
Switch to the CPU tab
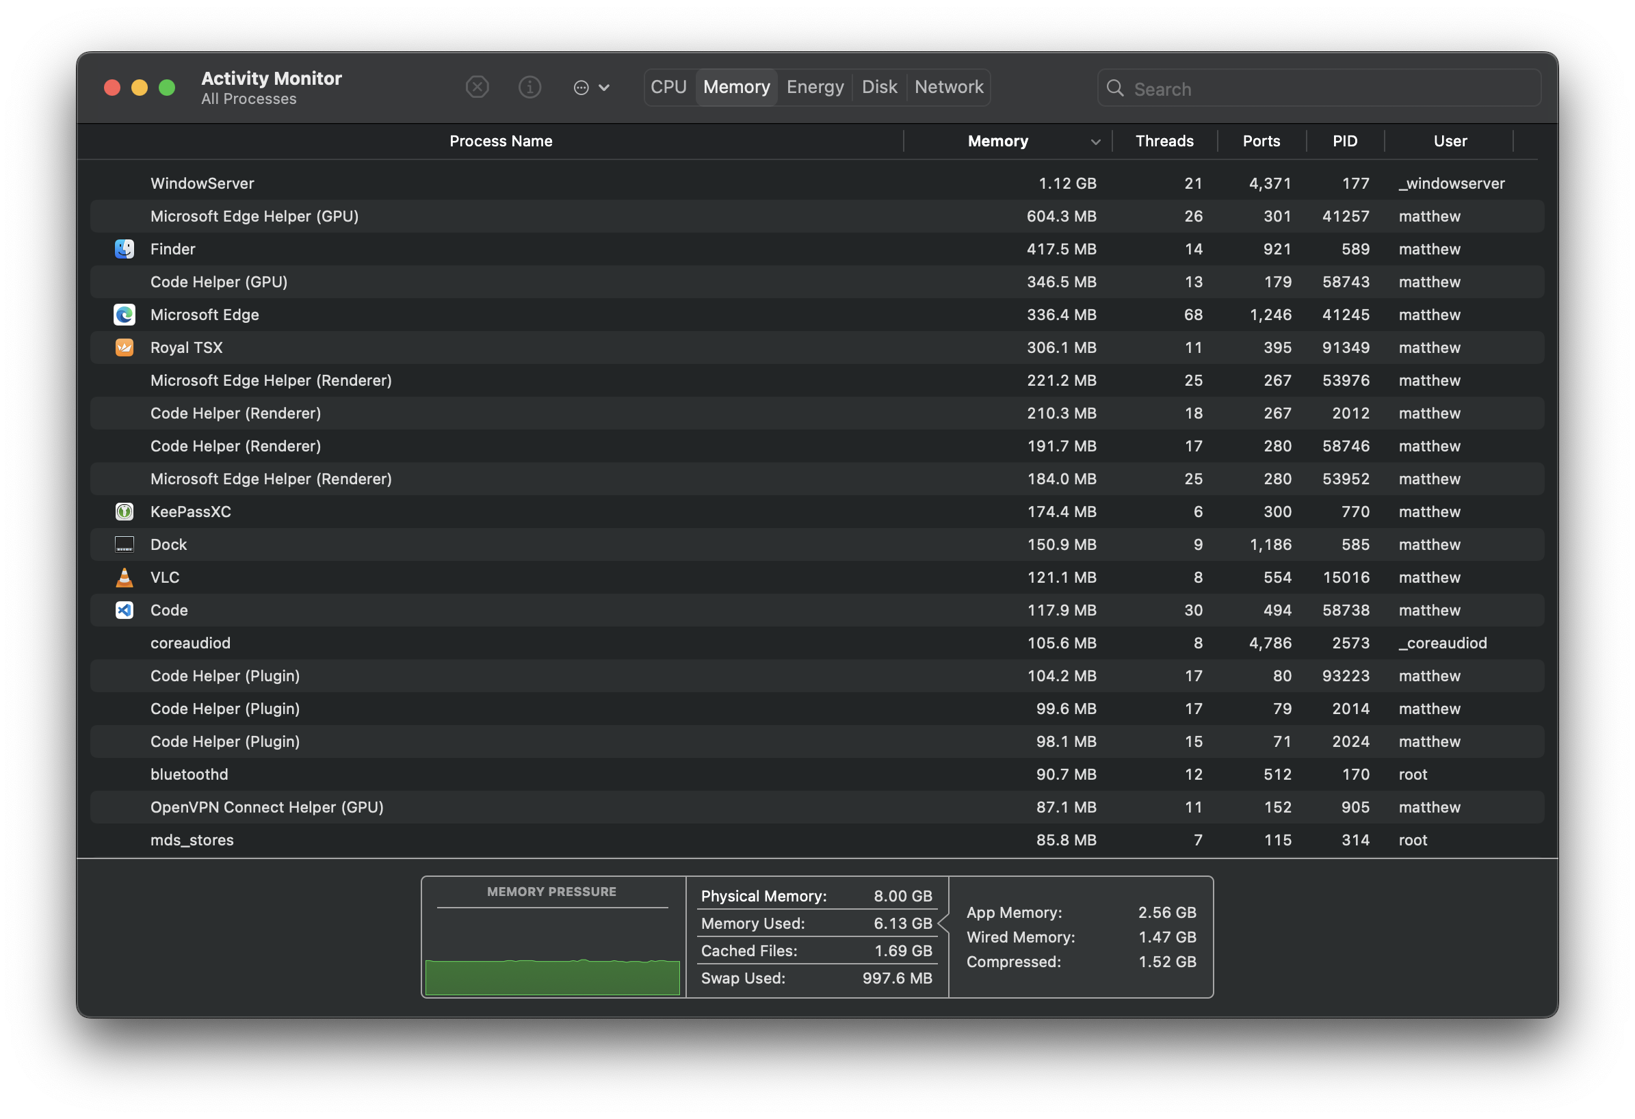click(668, 88)
